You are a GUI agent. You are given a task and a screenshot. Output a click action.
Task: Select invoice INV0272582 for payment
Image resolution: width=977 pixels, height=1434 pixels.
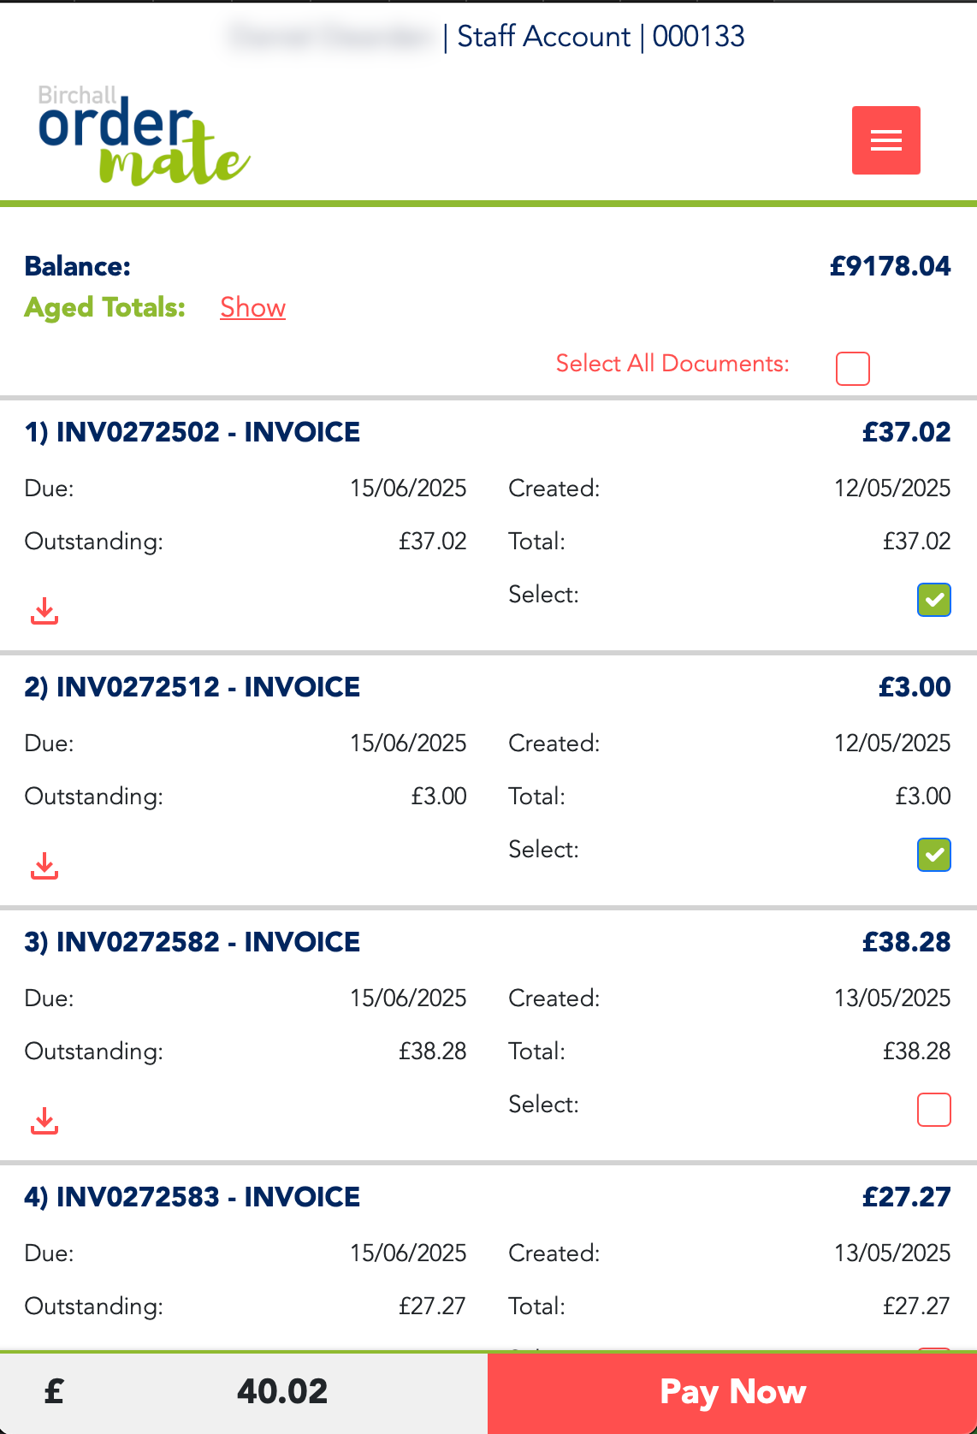coord(933,1110)
